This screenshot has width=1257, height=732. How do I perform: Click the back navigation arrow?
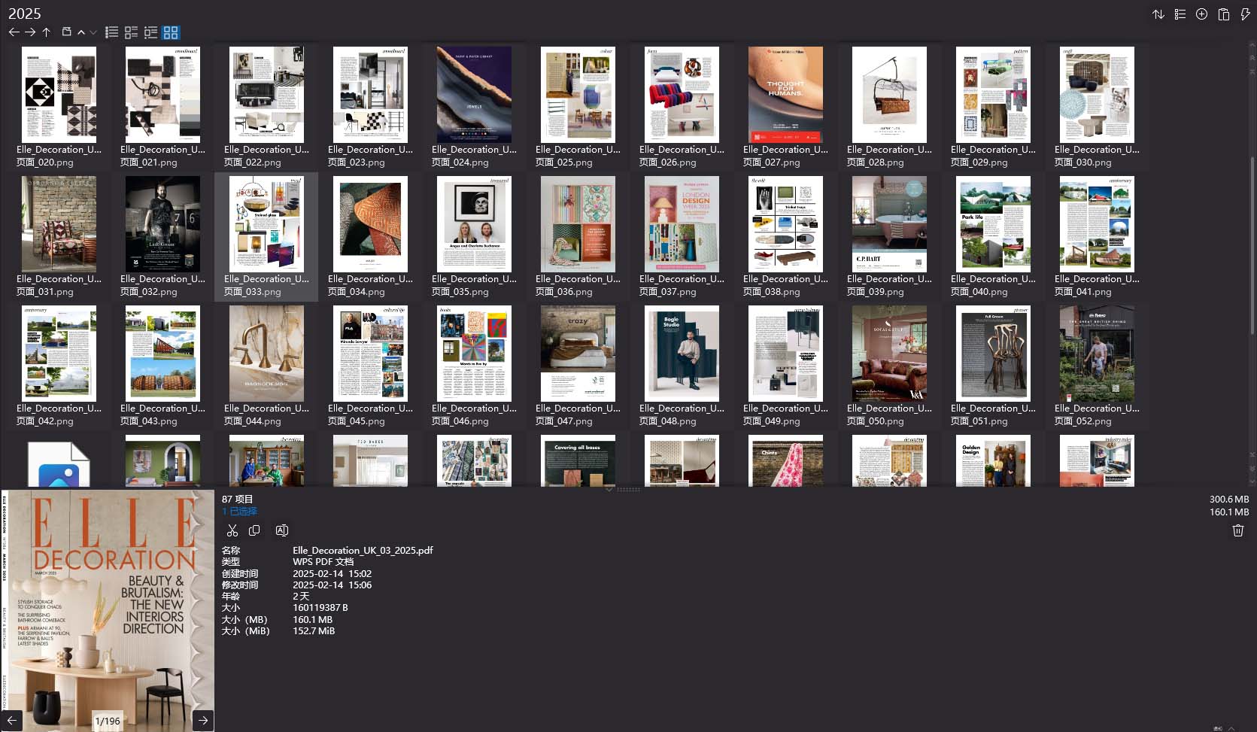14,32
